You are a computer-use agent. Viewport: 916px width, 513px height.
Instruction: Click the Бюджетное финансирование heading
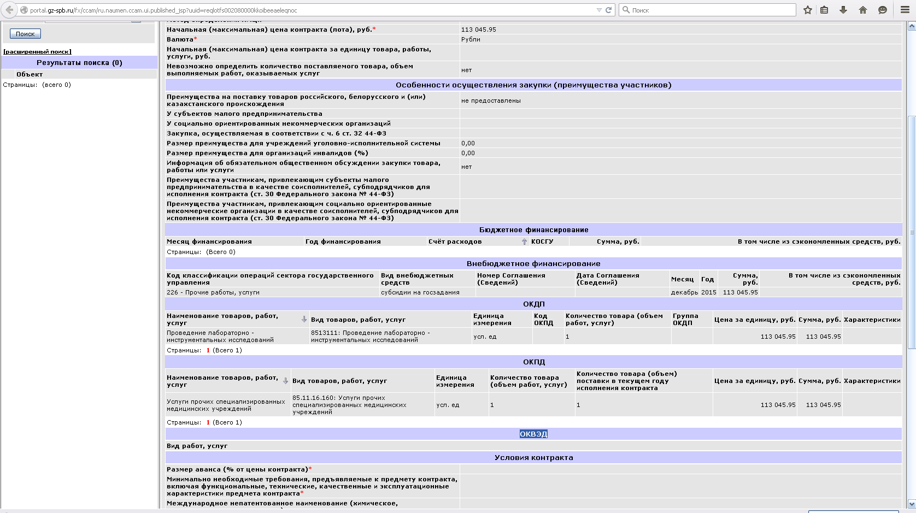[533, 230]
